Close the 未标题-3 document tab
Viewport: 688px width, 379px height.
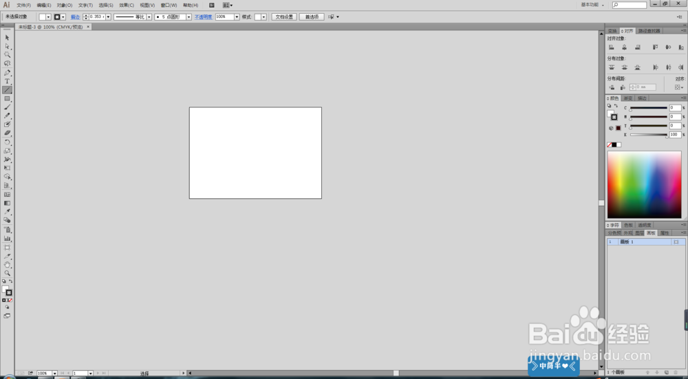(88, 27)
